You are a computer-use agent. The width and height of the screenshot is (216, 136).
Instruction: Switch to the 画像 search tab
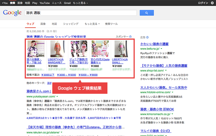pos(43,24)
